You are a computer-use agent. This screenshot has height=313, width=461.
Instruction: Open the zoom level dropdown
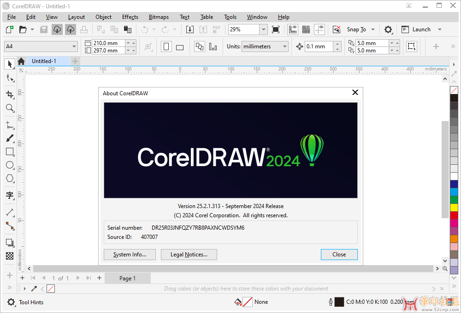(x=263, y=29)
